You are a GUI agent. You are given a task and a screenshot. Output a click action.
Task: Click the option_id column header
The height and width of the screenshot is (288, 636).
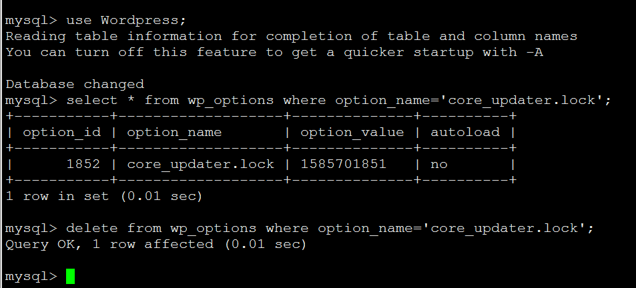61,133
